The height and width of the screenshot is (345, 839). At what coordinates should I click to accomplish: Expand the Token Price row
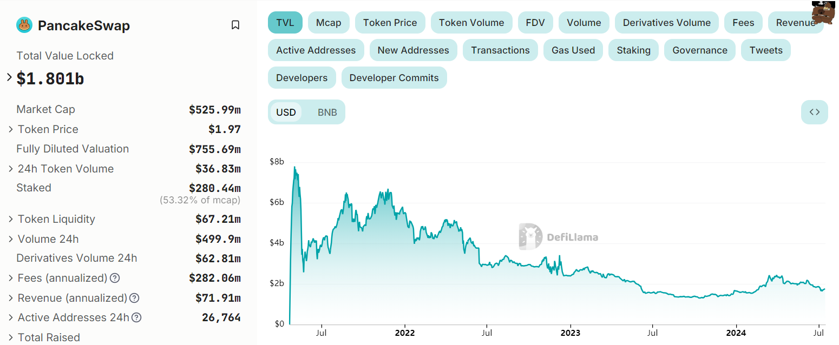11,129
